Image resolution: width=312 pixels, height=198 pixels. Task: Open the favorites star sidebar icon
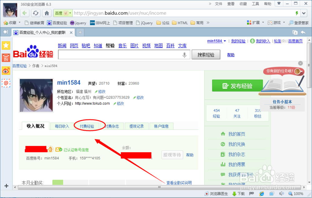(x=6, y=45)
